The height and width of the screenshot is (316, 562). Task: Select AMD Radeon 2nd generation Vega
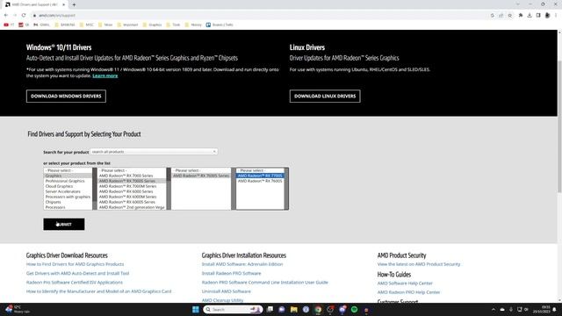click(132, 207)
